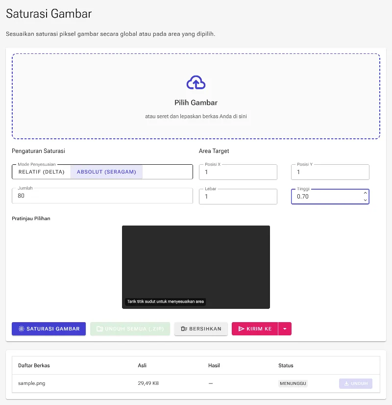The image size is (392, 405).
Task: Click the send arrow icon on Kirim Ke
Action: (x=241, y=329)
